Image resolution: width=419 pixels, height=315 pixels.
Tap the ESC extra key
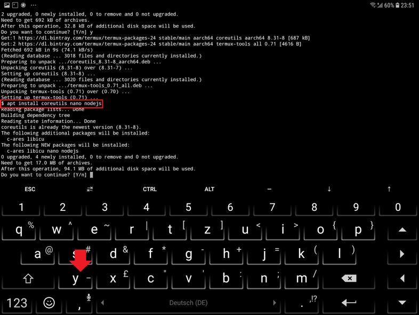30,189
